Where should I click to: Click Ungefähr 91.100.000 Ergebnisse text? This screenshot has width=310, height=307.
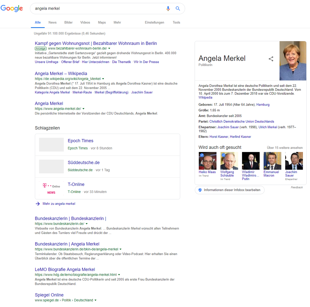pos(70,34)
